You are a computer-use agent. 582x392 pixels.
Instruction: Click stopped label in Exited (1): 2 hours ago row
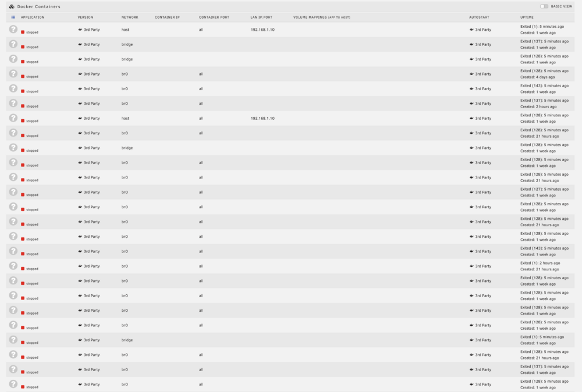point(32,269)
